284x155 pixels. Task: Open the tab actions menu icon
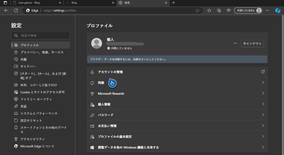tap(5, 3)
